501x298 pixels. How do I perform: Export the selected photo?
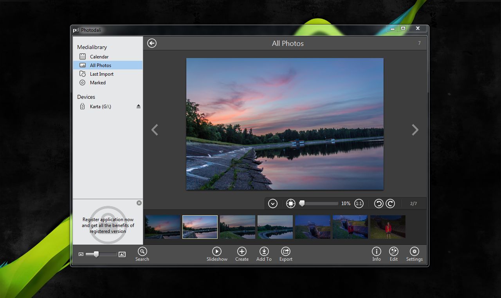(x=286, y=254)
